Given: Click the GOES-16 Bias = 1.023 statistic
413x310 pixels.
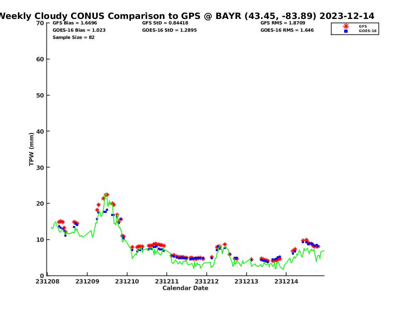Looking at the screenshot, I should (x=79, y=30).
